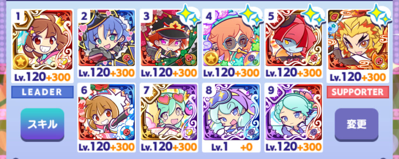This screenshot has width=399, height=159.
Task: Click the red SUPPORTER label
Action: point(358,92)
